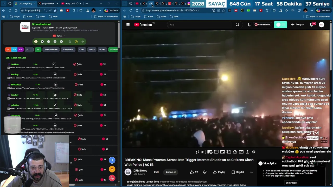Screen dimensions: 333x187
Task: Click loop icon under the video
Action: 197,152
